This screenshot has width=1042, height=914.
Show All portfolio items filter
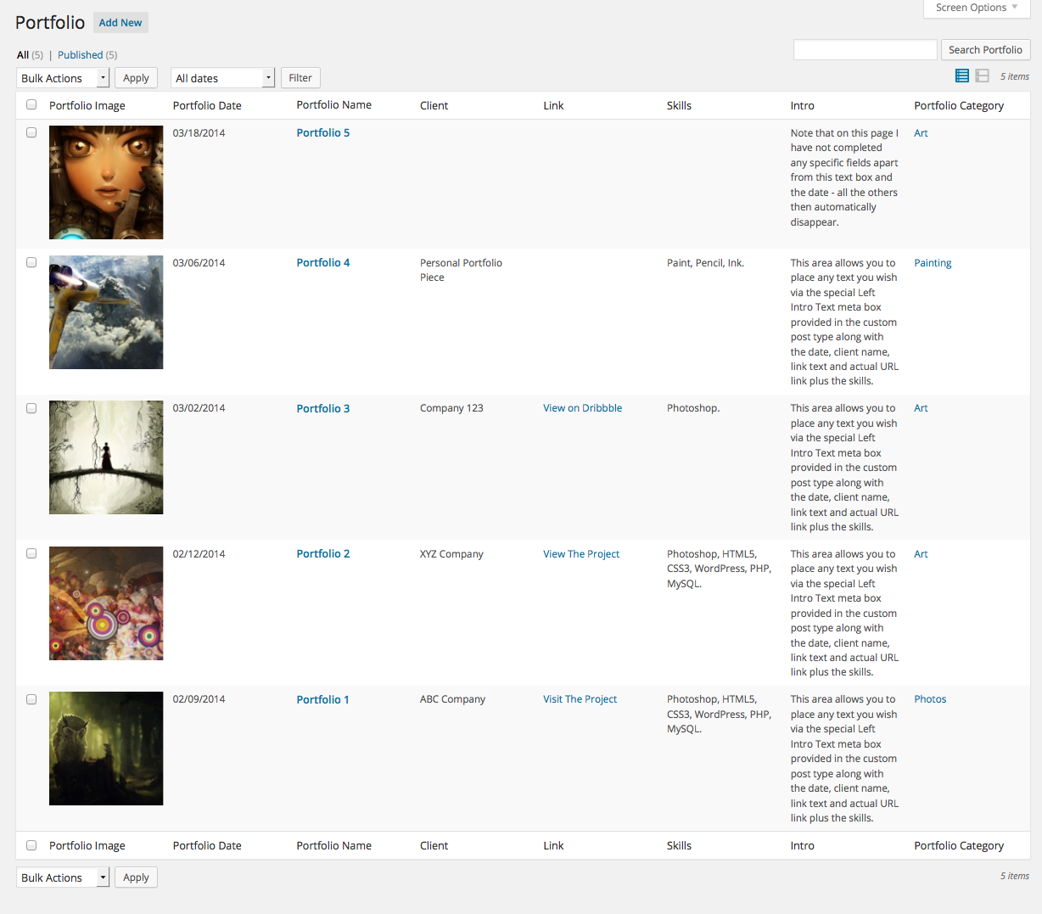(x=23, y=55)
